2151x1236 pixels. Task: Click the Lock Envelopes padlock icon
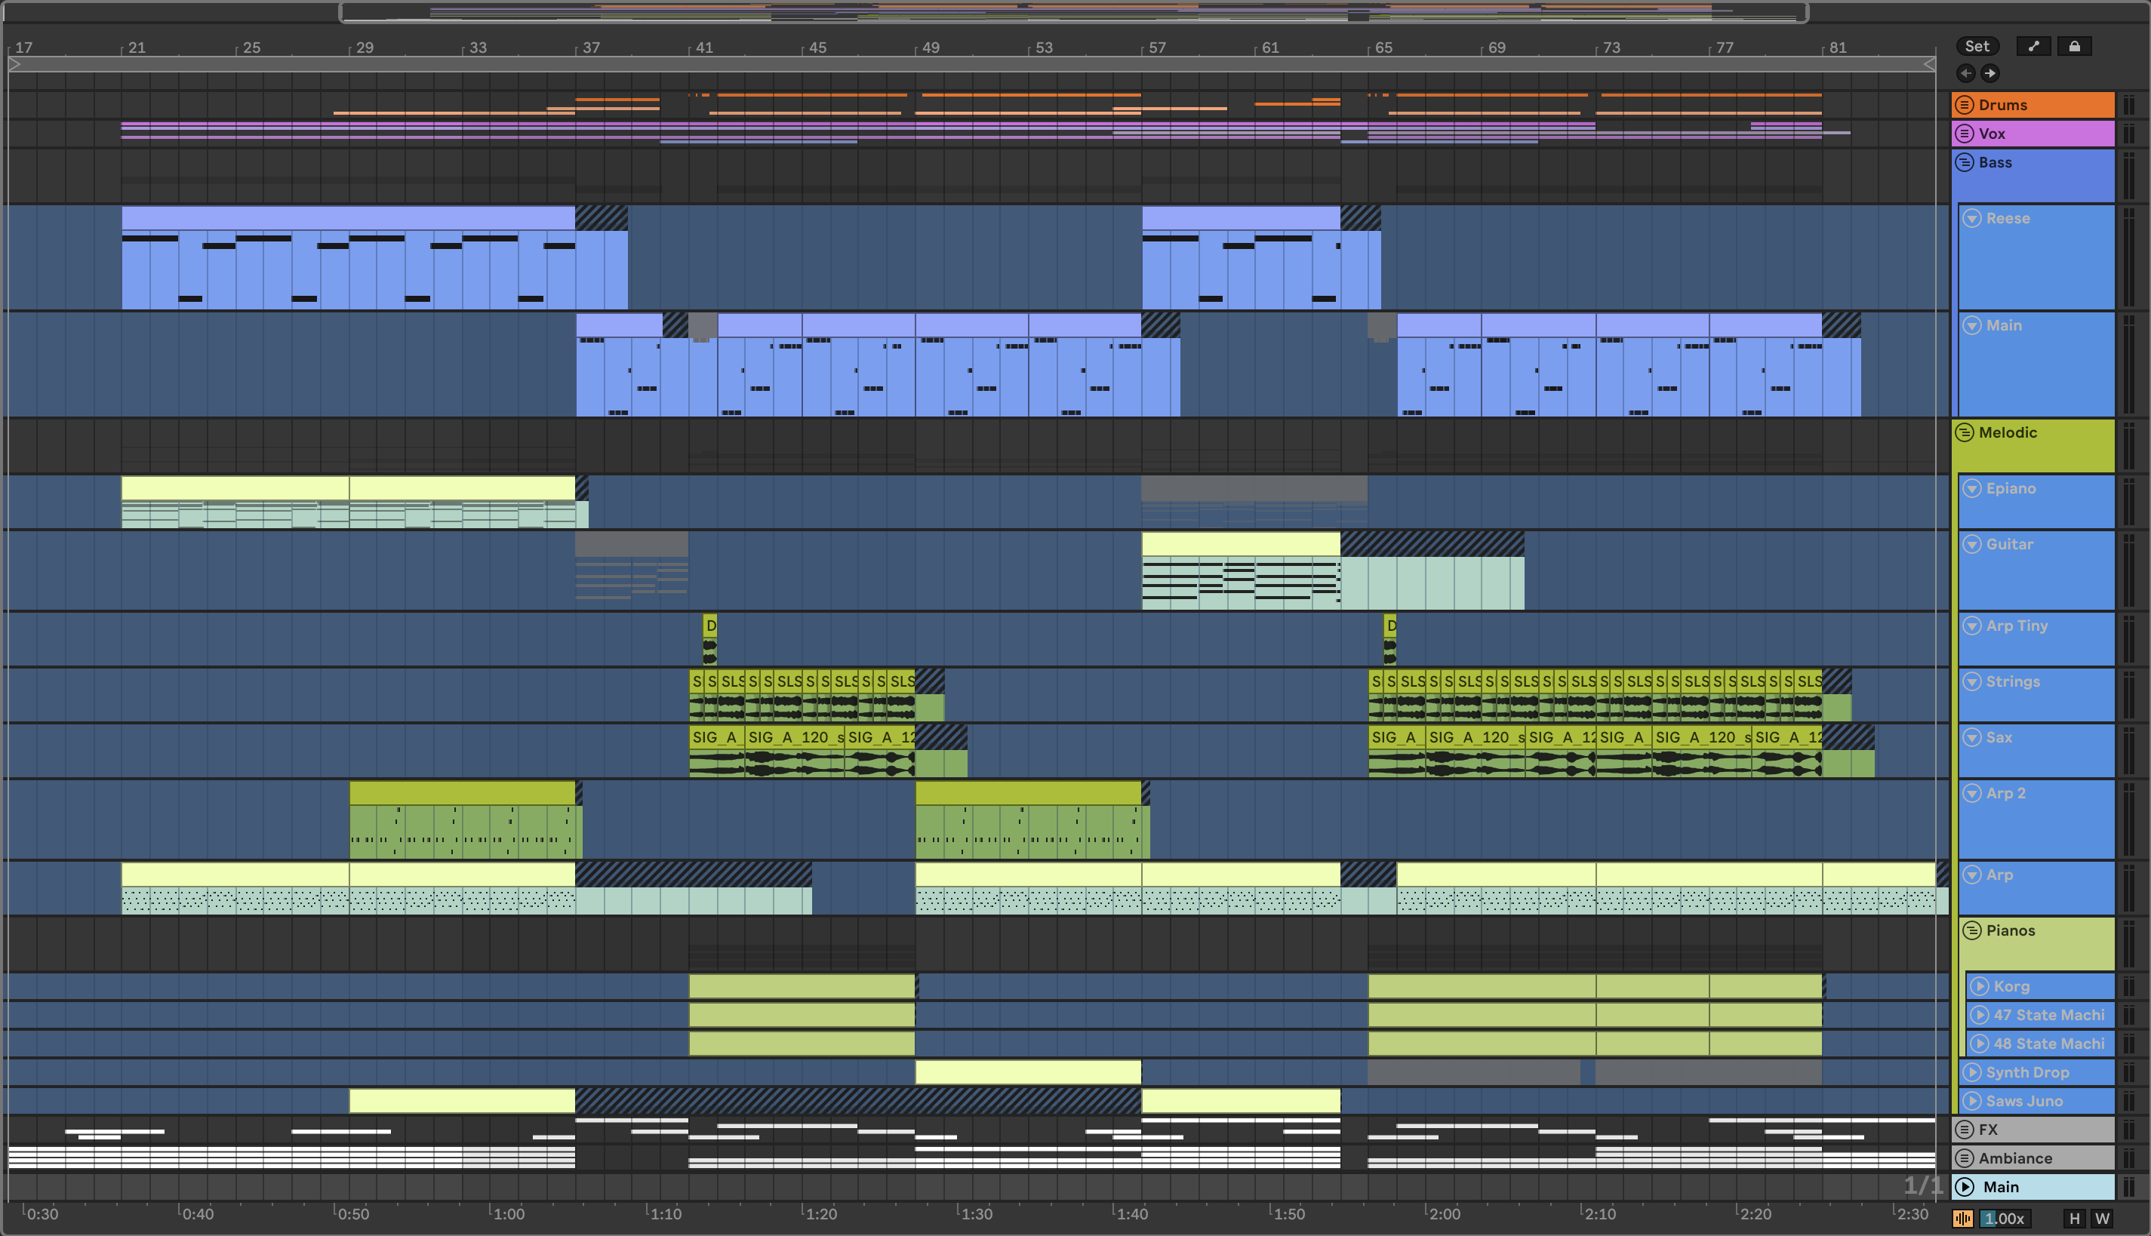2074,47
